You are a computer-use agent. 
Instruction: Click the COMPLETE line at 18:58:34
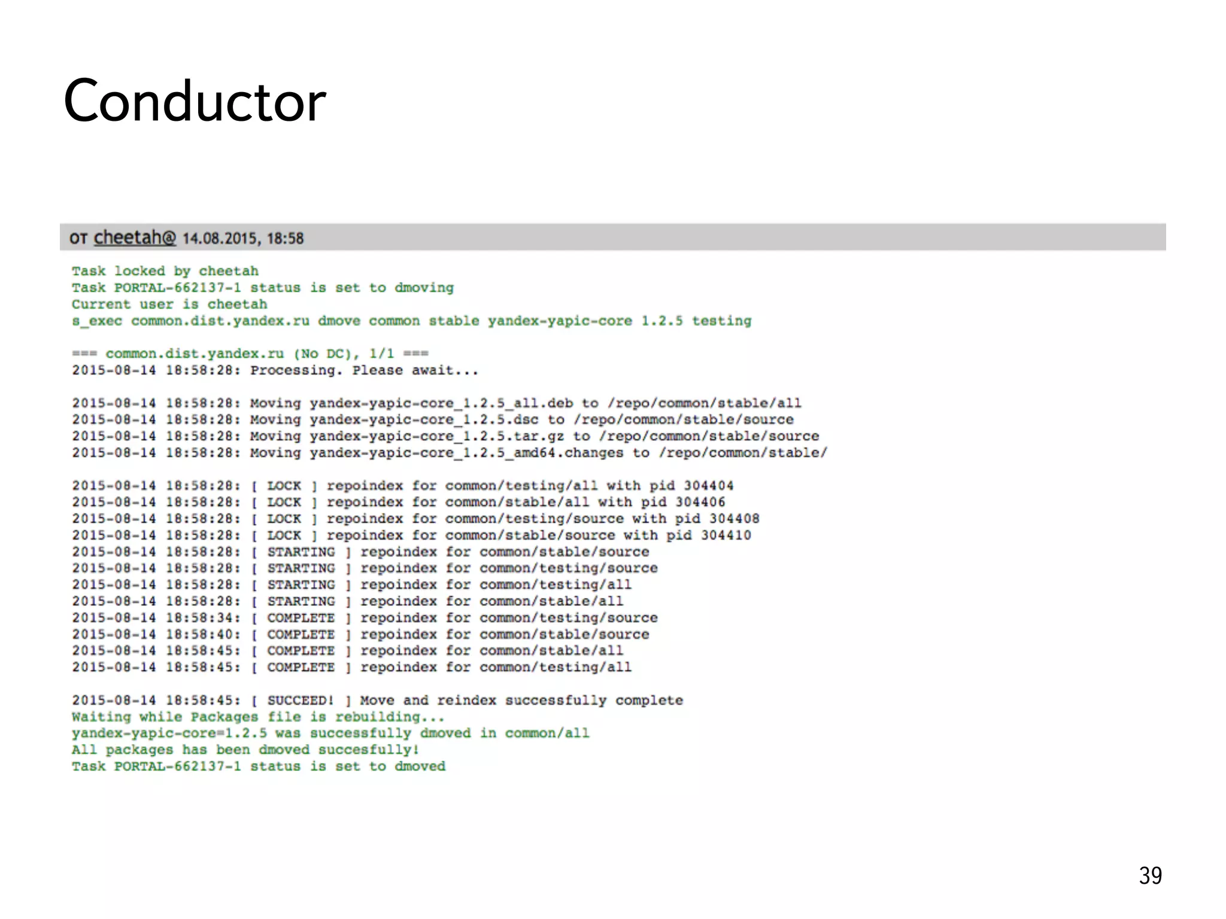(x=365, y=618)
